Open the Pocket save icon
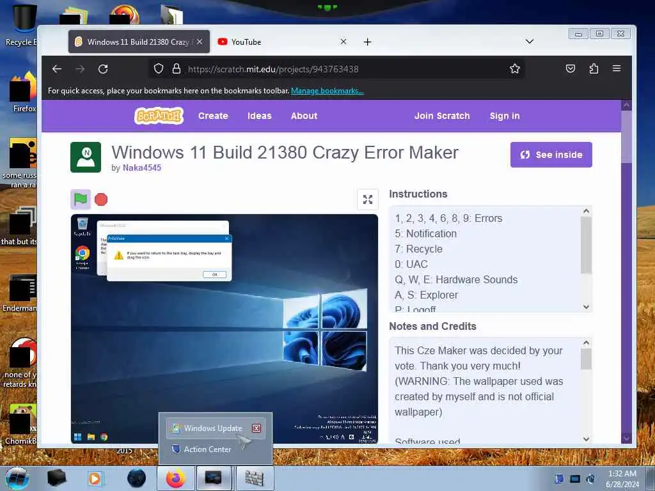Viewport: 655px width, 491px height. click(x=570, y=68)
